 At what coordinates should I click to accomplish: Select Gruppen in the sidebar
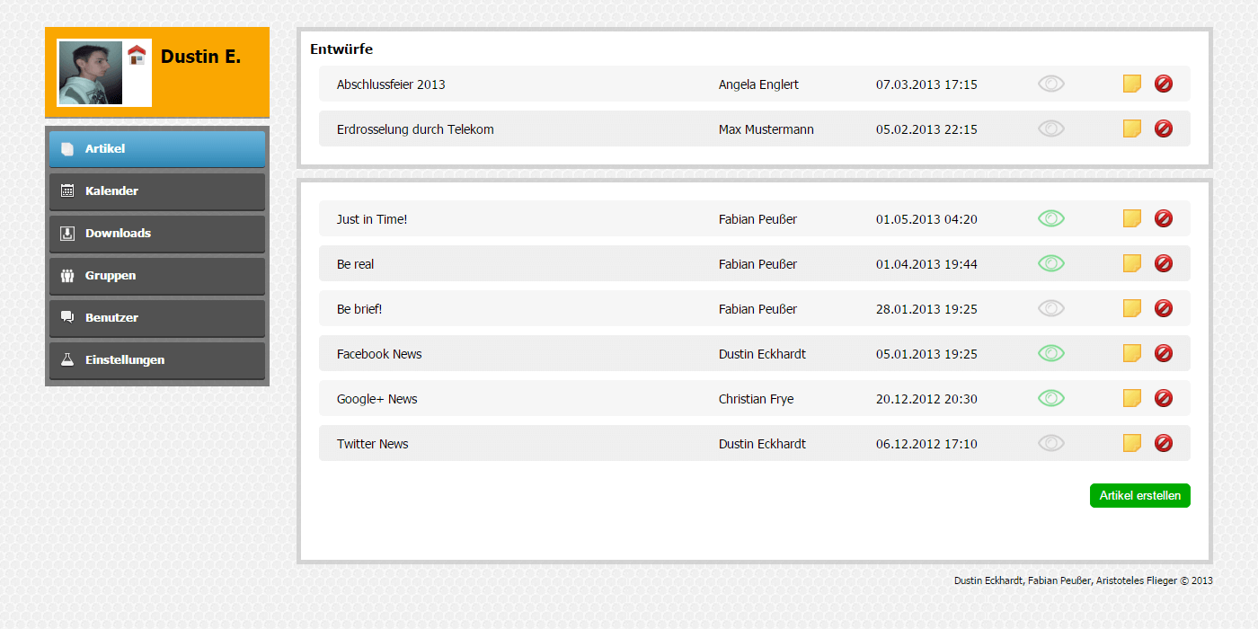(x=157, y=276)
